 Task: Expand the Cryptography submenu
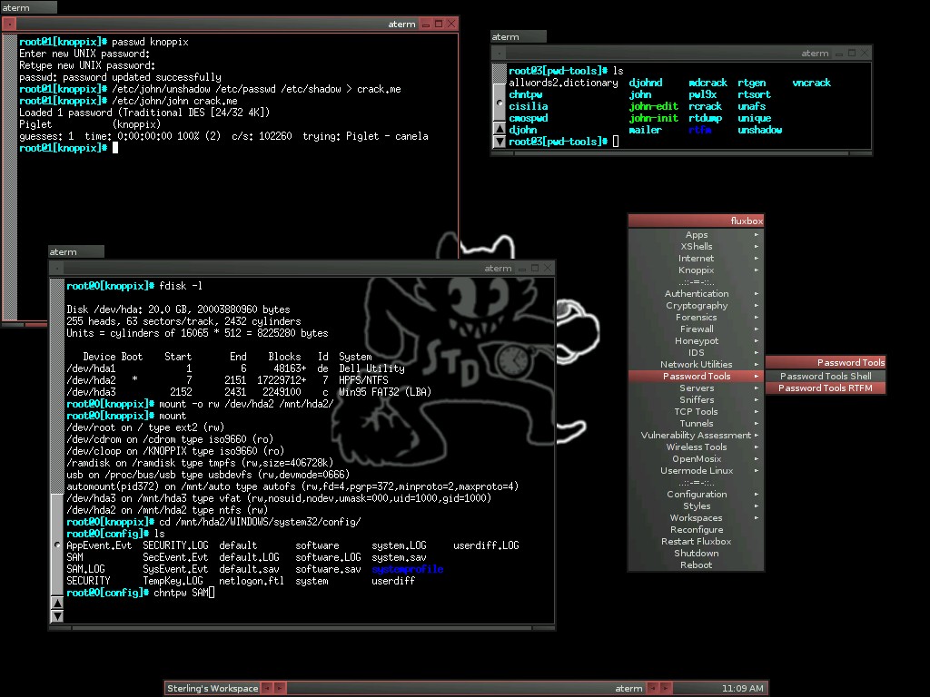[x=697, y=305]
